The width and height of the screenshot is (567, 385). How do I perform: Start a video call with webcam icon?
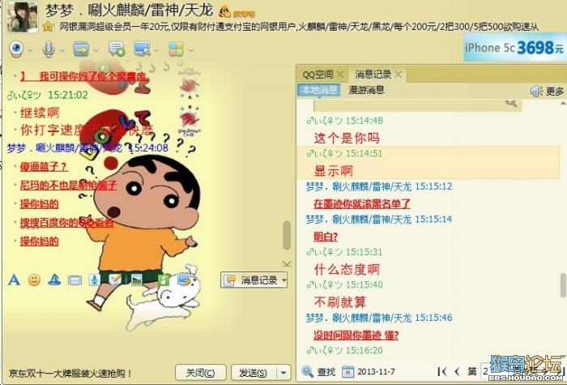coord(16,49)
